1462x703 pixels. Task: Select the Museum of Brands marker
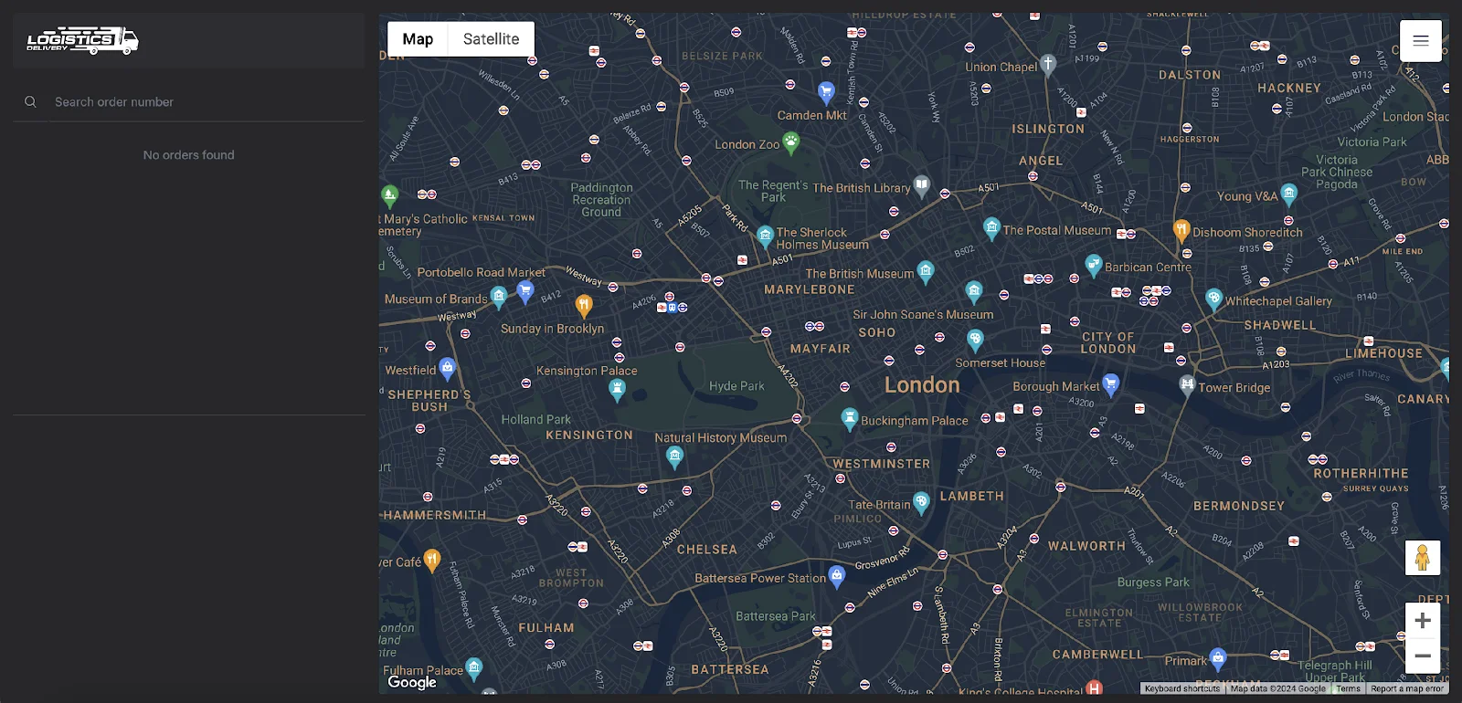[498, 297]
